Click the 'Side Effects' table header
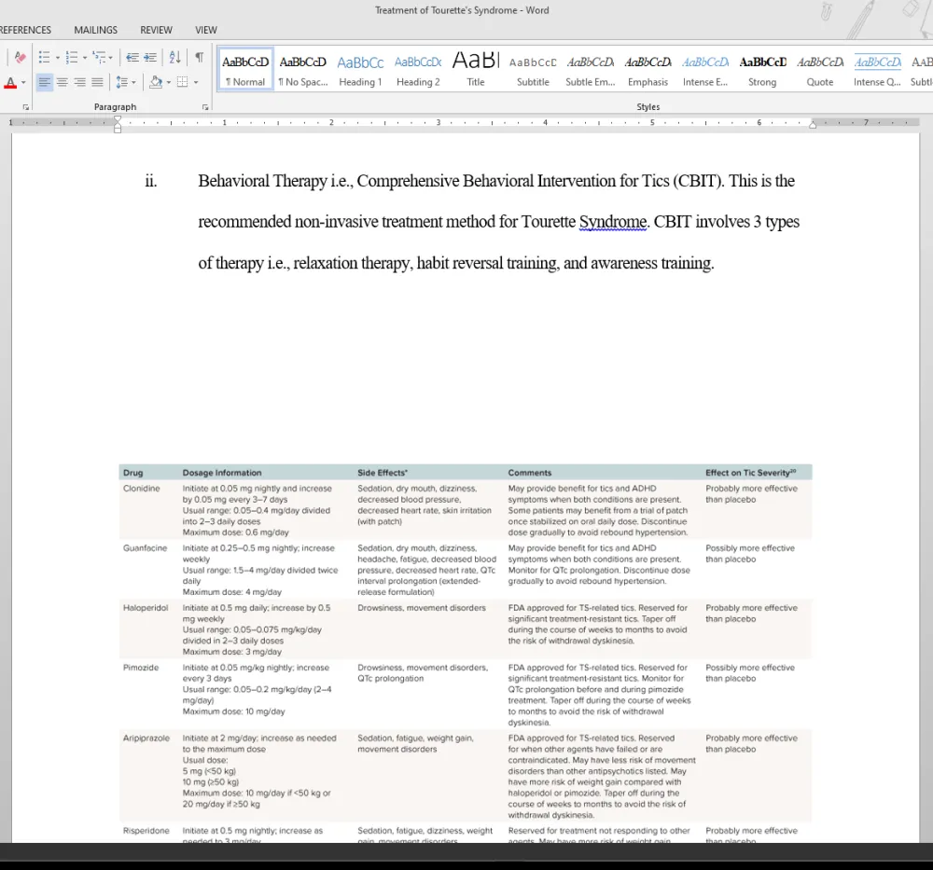This screenshot has height=870, width=933. (383, 473)
